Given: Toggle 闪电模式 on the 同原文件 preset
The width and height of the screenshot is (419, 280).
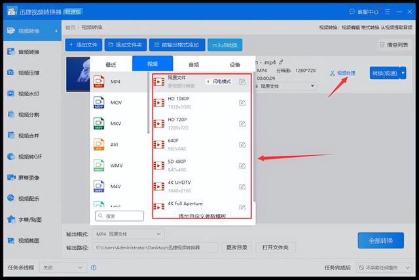Looking at the screenshot, I should point(219,82).
